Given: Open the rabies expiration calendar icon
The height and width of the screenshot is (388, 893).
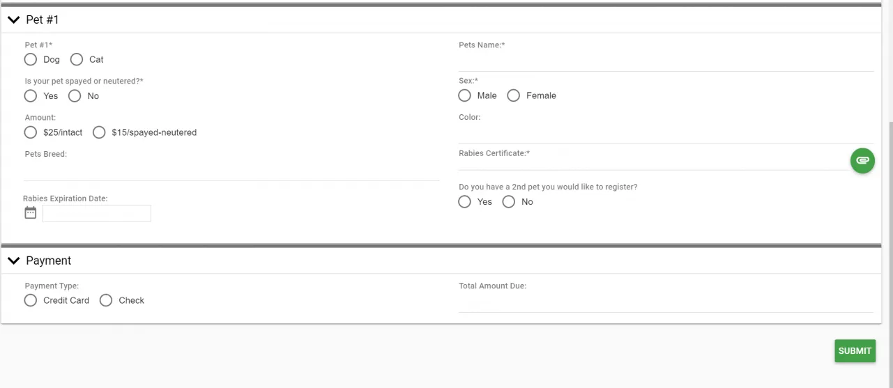Looking at the screenshot, I should [x=30, y=212].
